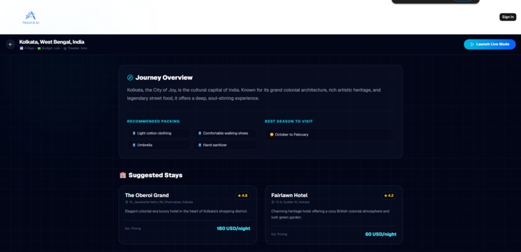This screenshot has width=521, height=252.
Task: Click the 4.8 star rating badge
Action: tap(242, 196)
